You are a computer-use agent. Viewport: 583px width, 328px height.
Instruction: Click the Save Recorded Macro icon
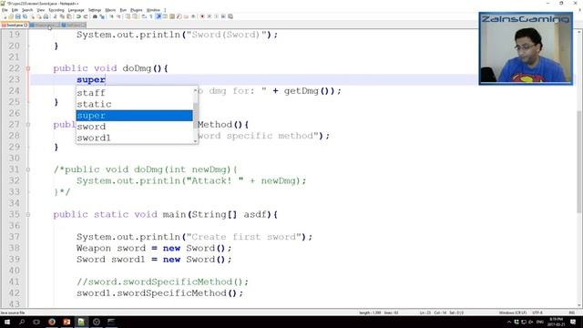coord(230,16)
